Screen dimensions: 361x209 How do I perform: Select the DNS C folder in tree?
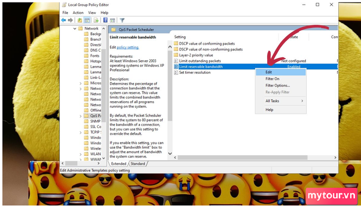coord(95,50)
